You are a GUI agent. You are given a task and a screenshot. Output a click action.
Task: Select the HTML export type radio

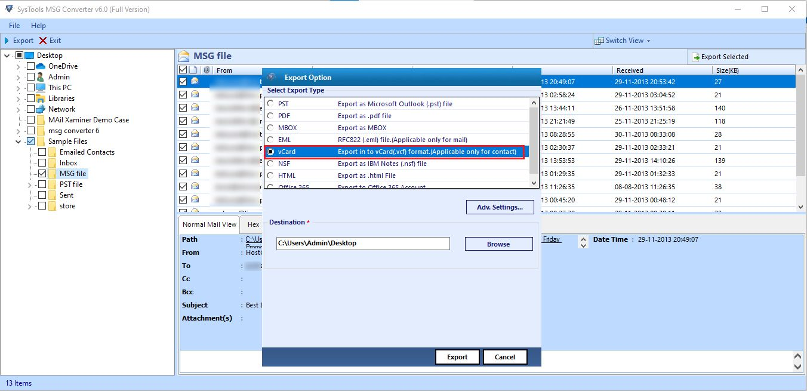pos(271,176)
